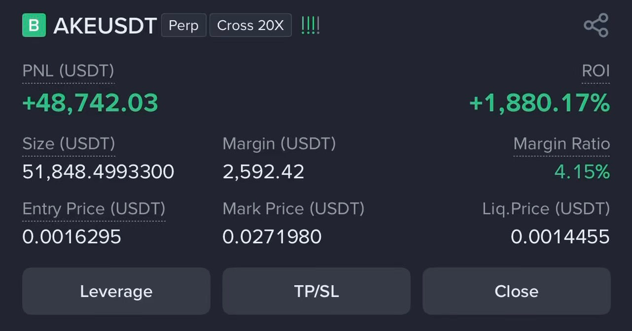632x331 pixels.
Task: Open the AKEUSDT pair title
Action: tap(105, 26)
